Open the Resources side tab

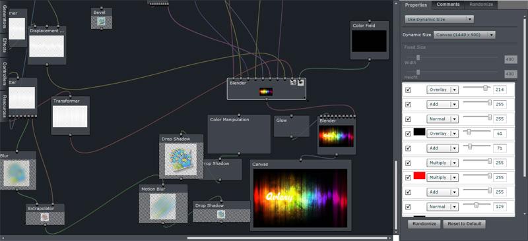4,106
